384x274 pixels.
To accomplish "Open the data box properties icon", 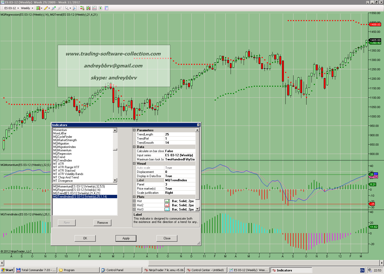I will 106,8.
